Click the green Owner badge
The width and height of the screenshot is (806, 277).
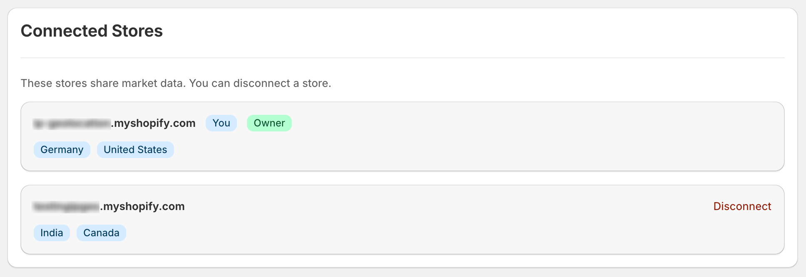[269, 123]
